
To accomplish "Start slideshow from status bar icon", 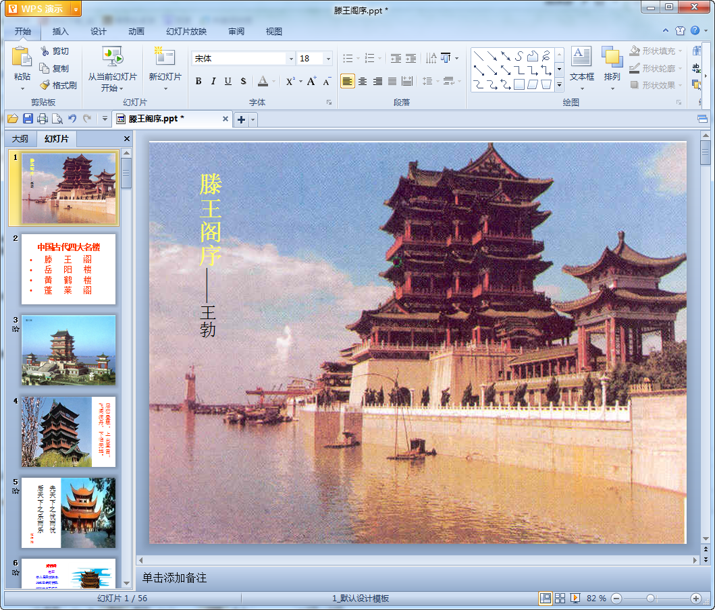I will point(575,598).
